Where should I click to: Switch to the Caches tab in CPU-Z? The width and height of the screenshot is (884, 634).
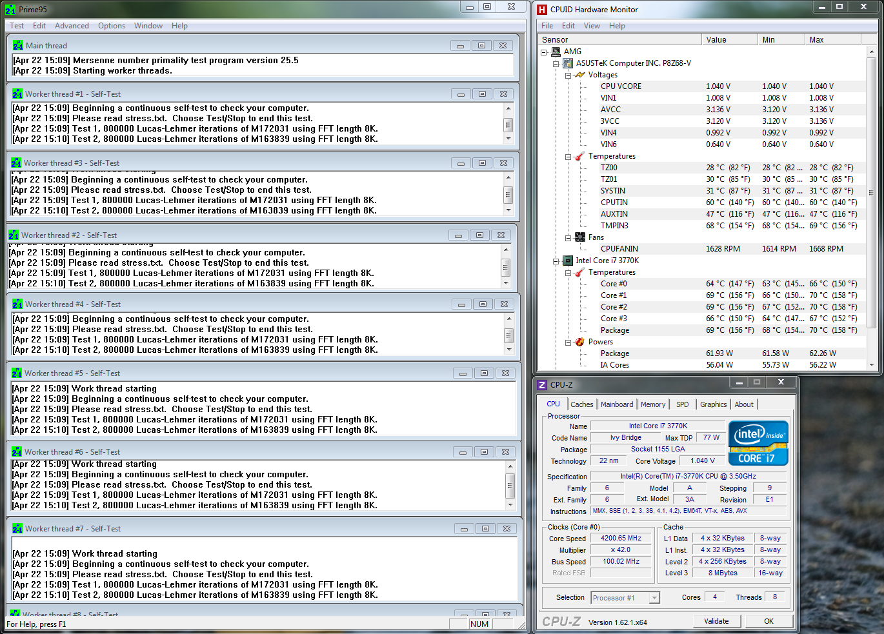(x=582, y=404)
